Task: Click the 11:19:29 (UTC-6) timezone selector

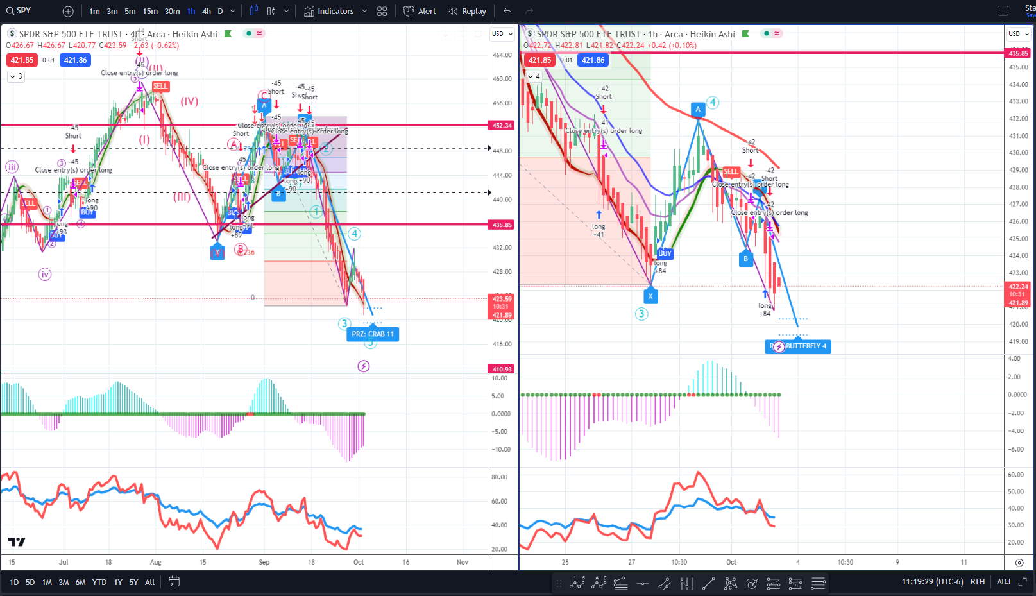Action: (x=932, y=582)
